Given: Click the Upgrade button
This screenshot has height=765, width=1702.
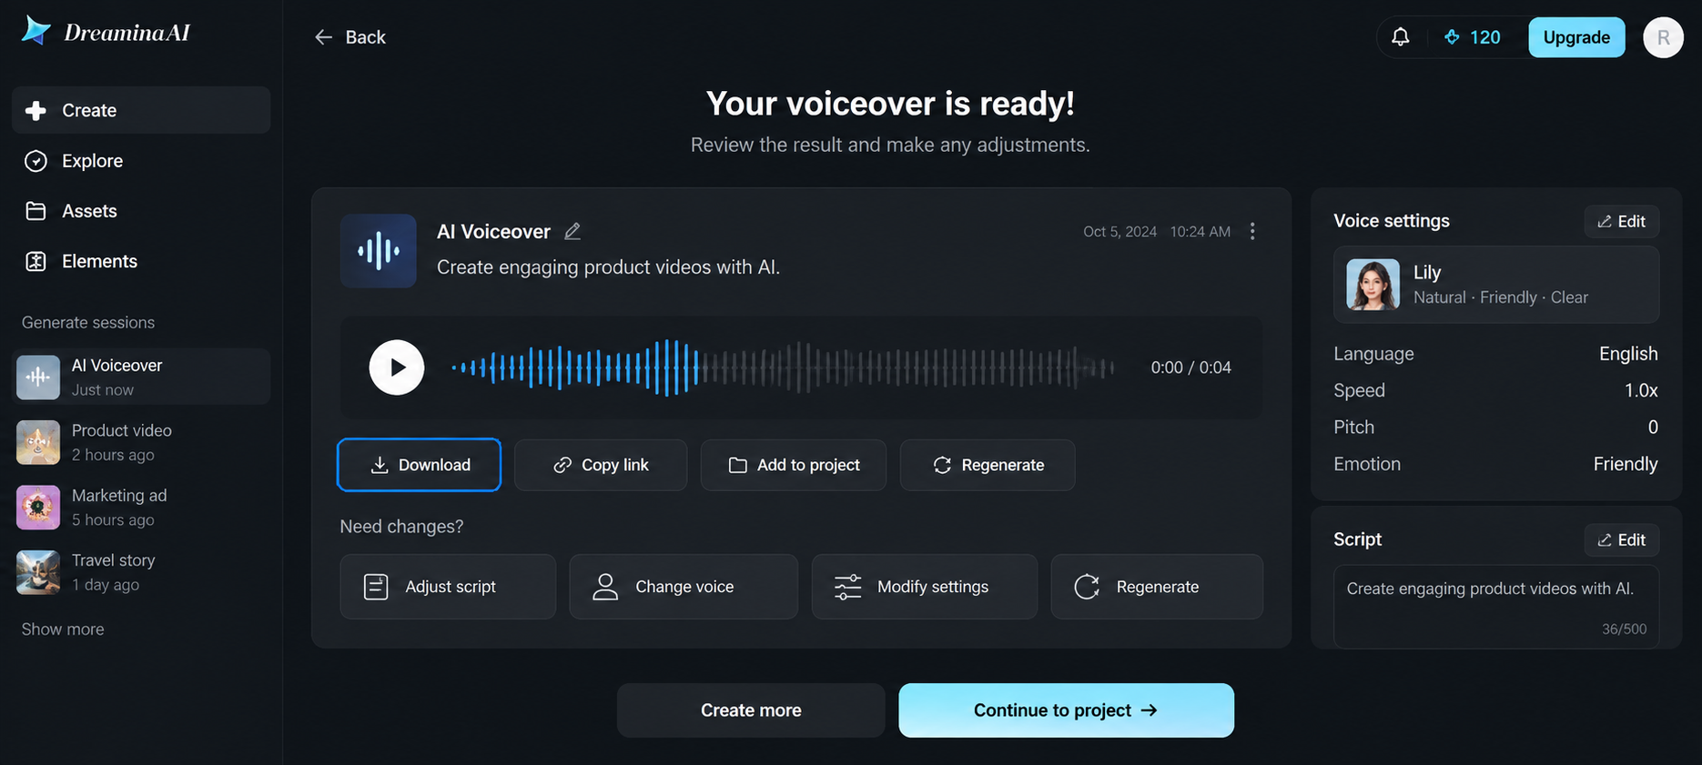Looking at the screenshot, I should [x=1576, y=37].
